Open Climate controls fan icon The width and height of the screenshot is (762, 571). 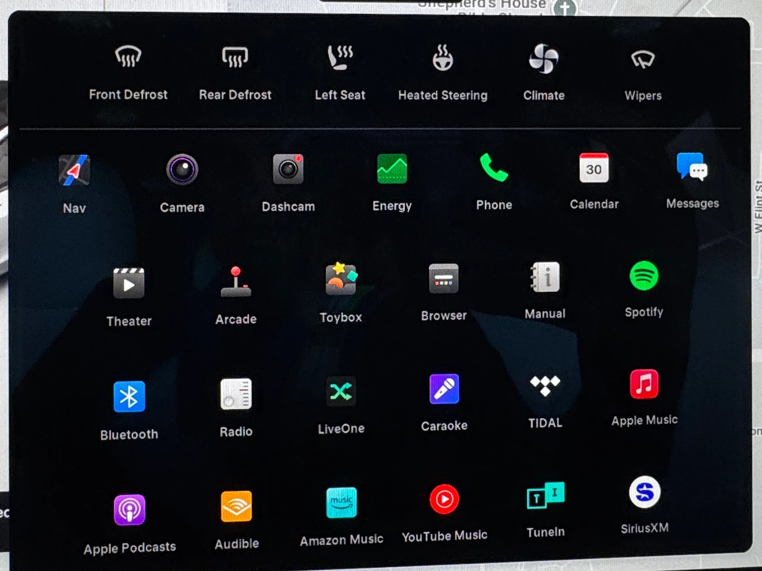[543, 58]
